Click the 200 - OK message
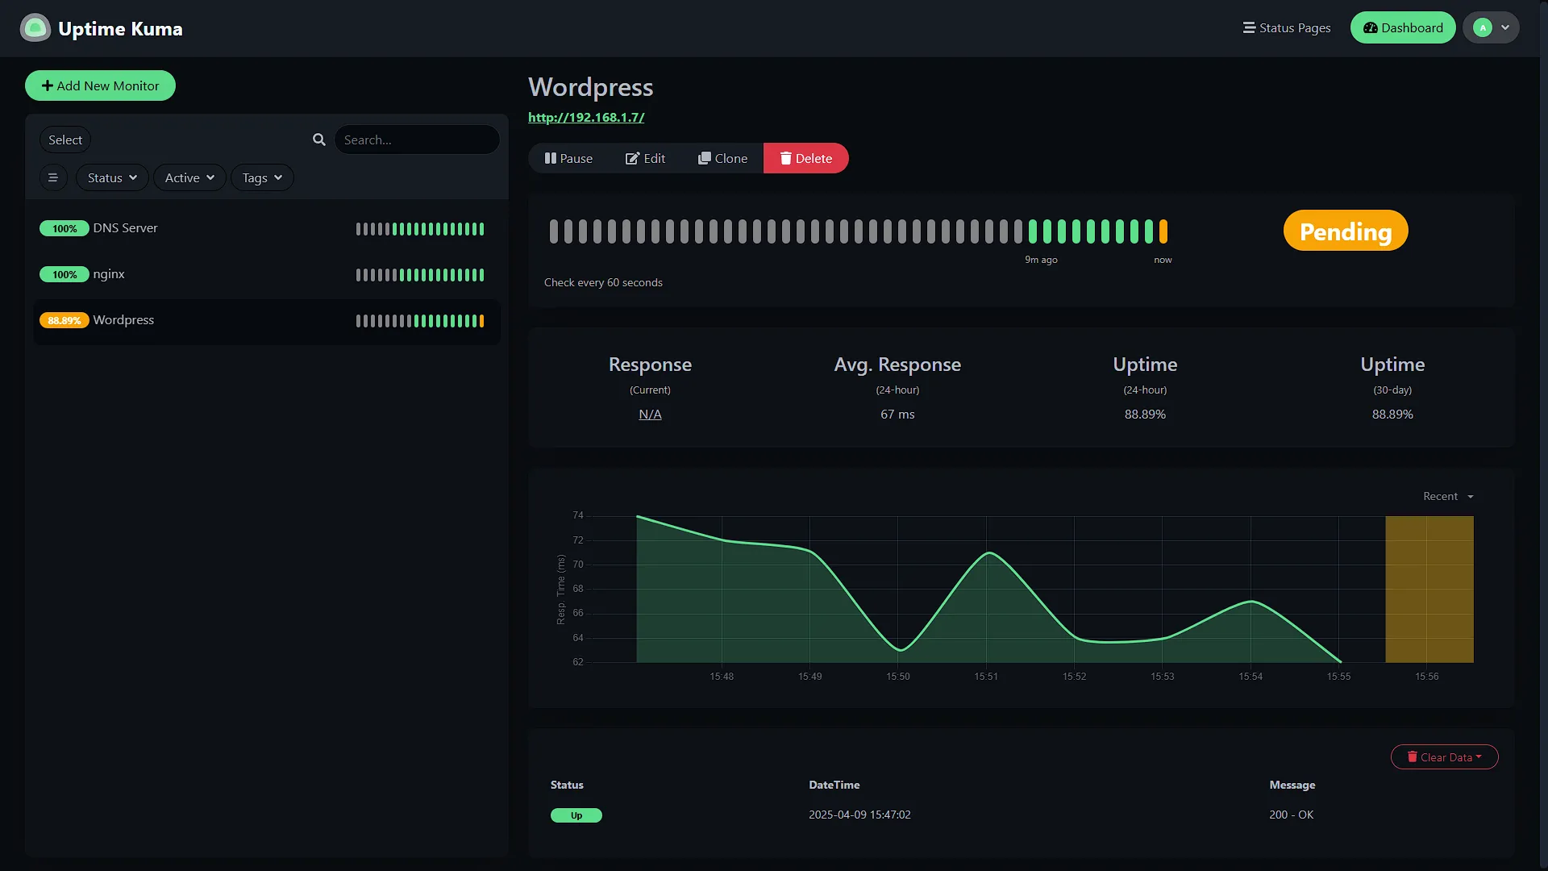The height and width of the screenshot is (871, 1548). click(x=1291, y=815)
